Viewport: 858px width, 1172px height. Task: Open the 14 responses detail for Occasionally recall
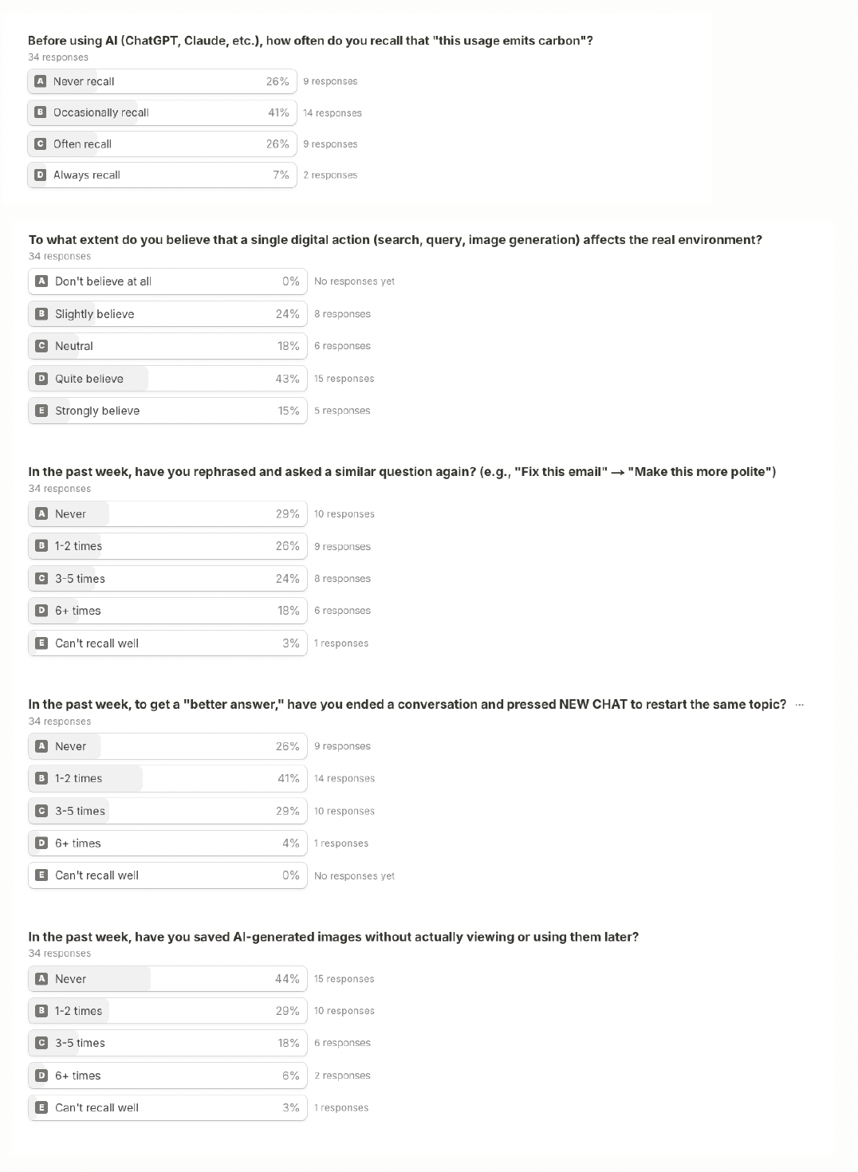pyautogui.click(x=333, y=113)
